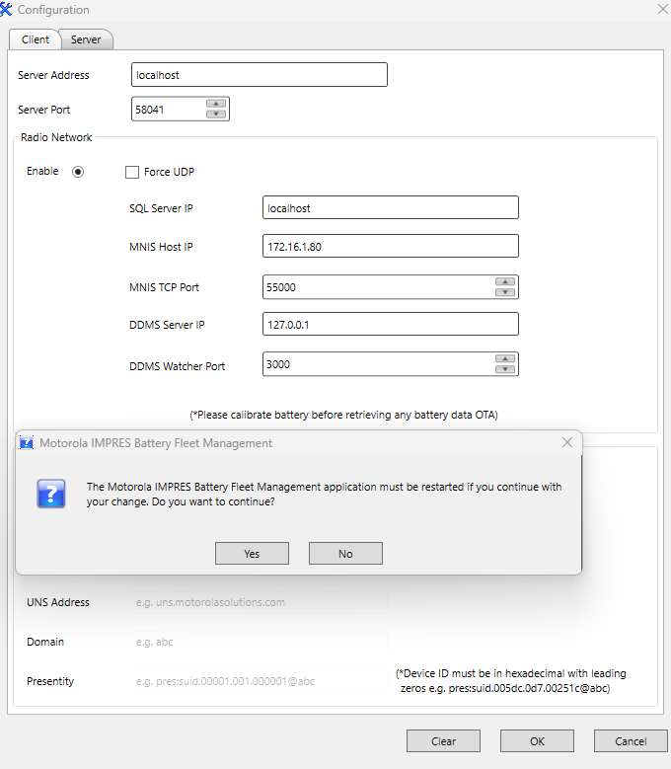Click the battery calibration note text
The height and width of the screenshot is (769, 671).
click(x=343, y=415)
